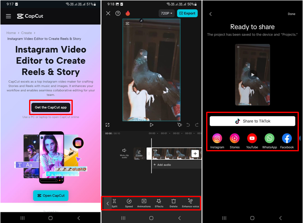Close the editor with the X icon

108,13
